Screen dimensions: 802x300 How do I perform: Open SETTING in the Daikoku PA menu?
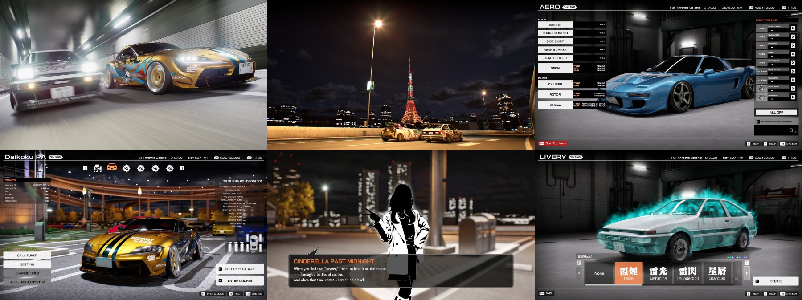point(27,264)
